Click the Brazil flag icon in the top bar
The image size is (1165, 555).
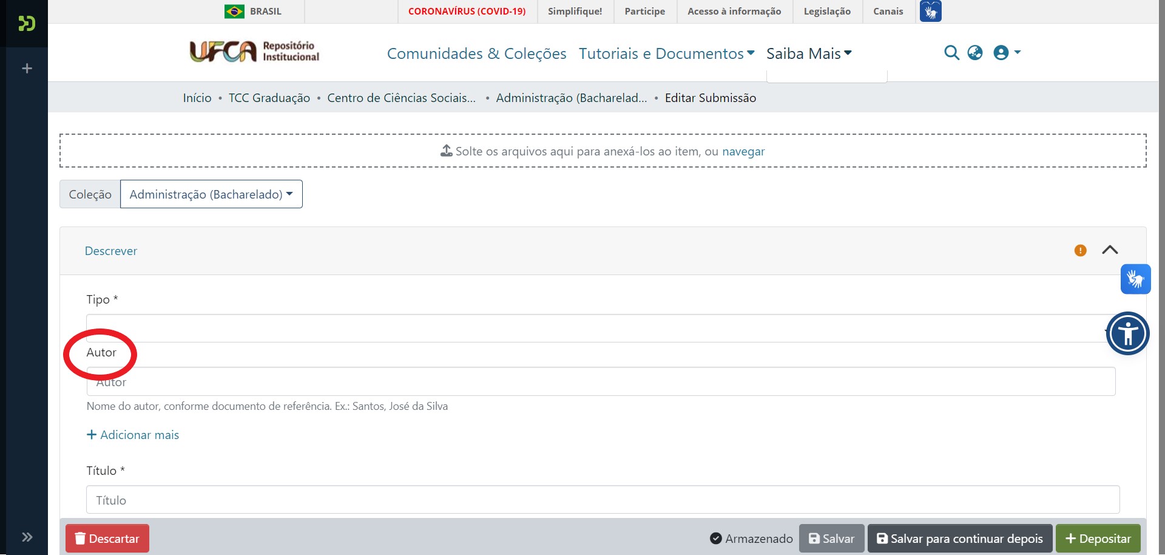(235, 10)
